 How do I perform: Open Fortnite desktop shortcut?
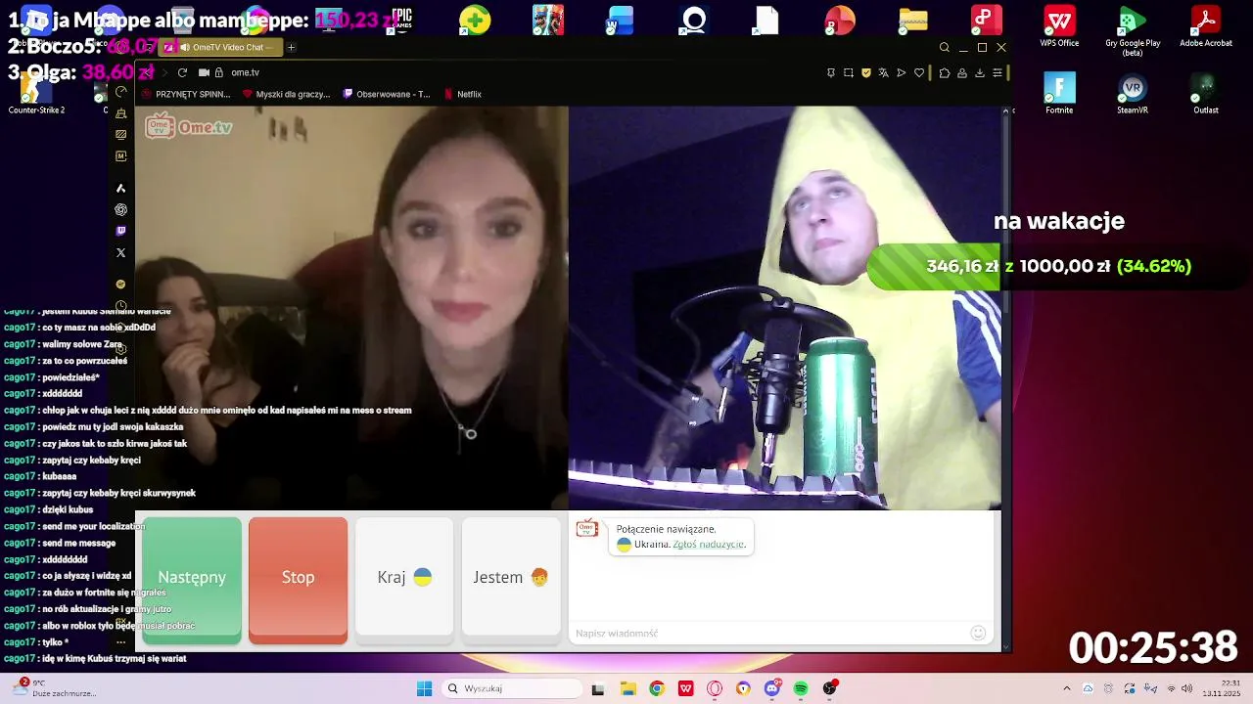[1059, 93]
